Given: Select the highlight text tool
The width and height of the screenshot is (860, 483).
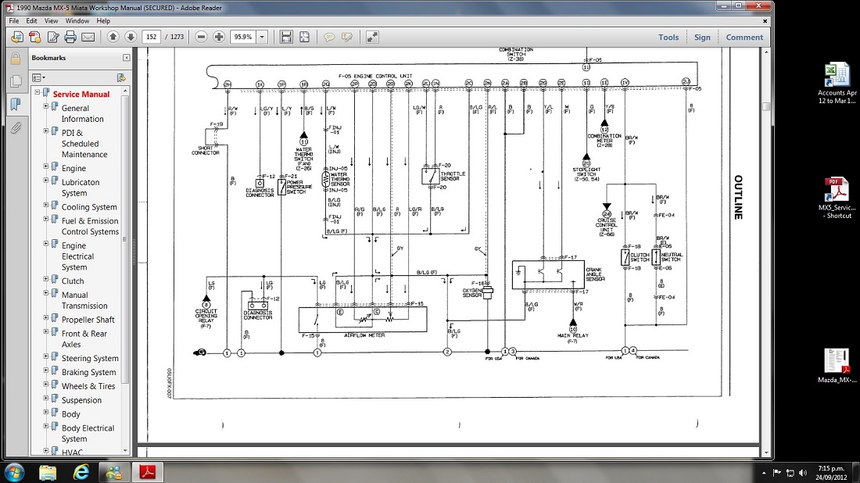Looking at the screenshot, I should point(347,37).
